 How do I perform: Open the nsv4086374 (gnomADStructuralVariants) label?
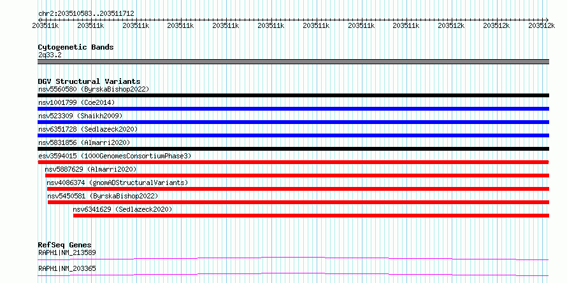tap(117, 183)
